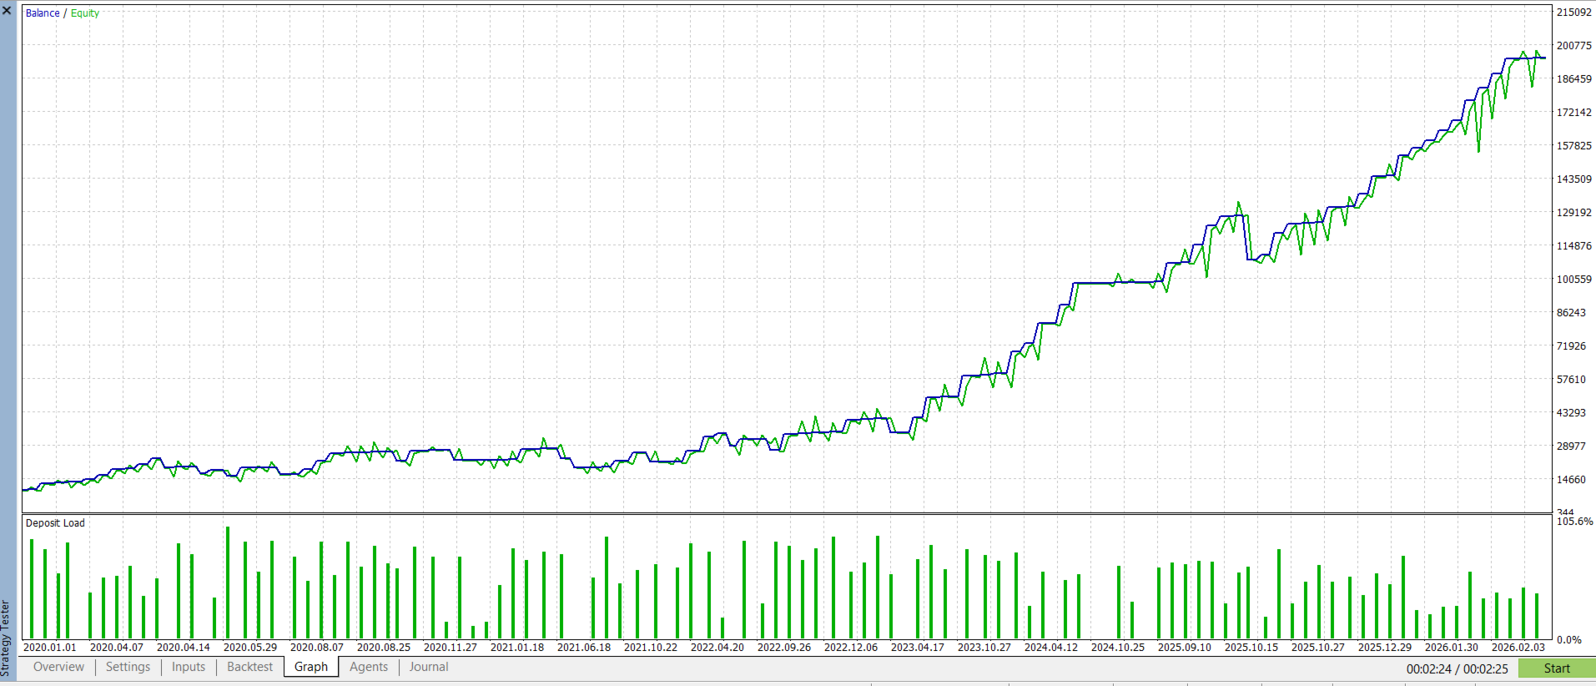This screenshot has width=1596, height=686.
Task: Click the 86243 axis value
Action: 1571,313
